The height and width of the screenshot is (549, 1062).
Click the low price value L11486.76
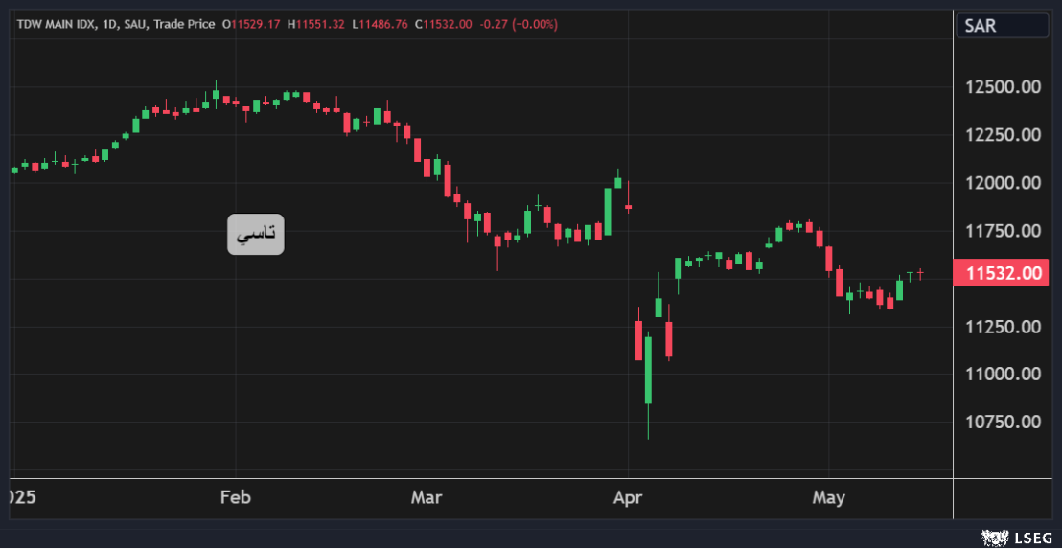(380, 24)
